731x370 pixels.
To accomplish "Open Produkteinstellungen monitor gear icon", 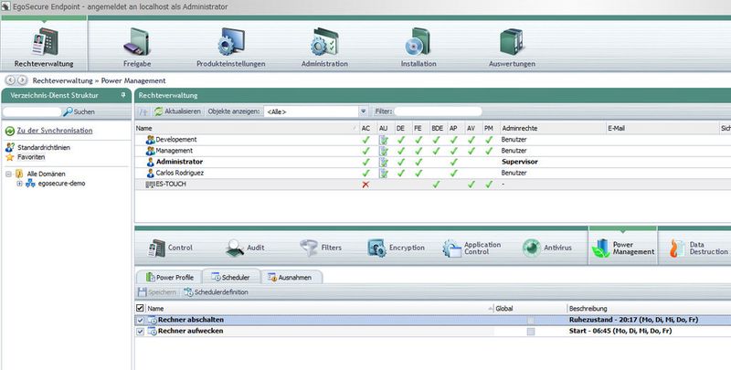I will (231, 42).
